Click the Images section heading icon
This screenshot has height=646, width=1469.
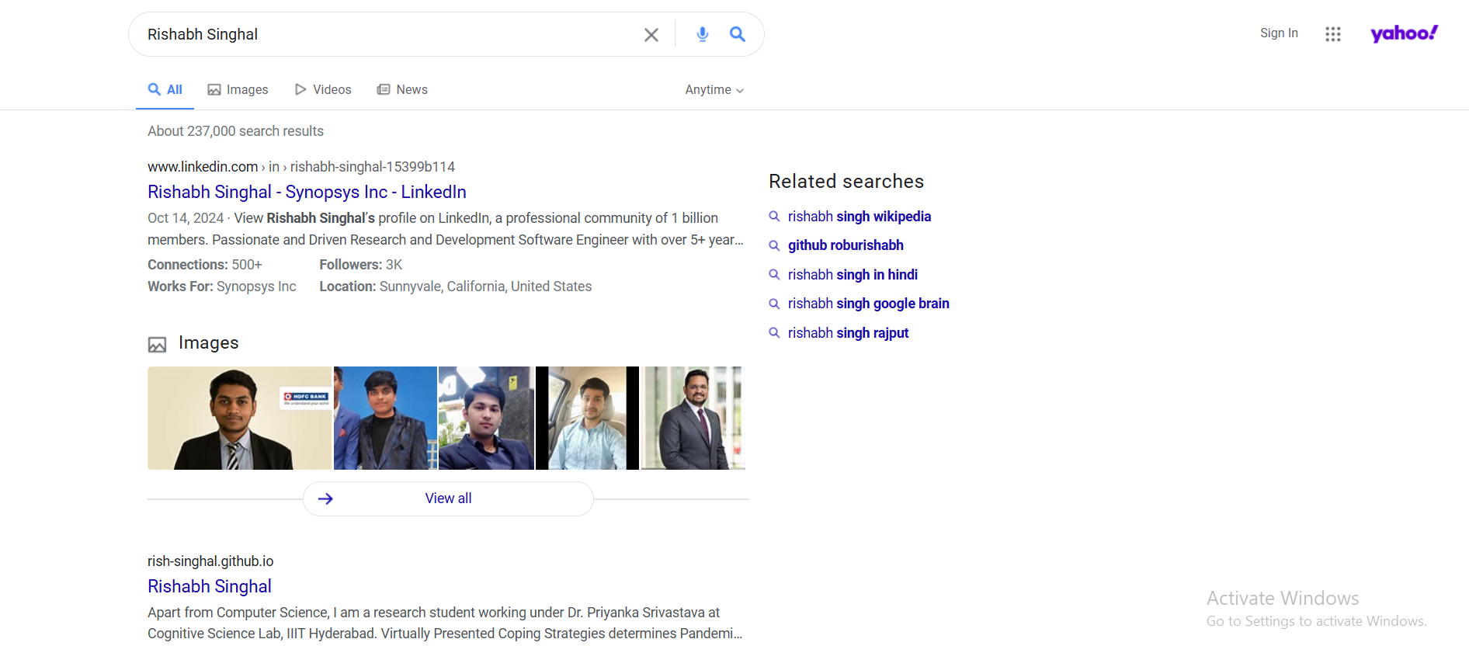click(157, 344)
